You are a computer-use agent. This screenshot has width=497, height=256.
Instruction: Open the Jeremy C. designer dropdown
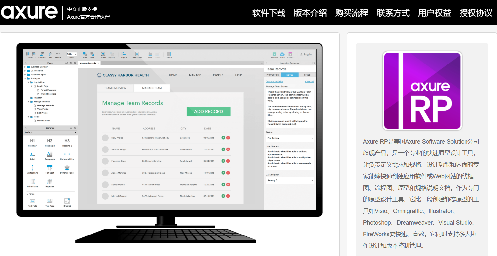tap(290, 180)
